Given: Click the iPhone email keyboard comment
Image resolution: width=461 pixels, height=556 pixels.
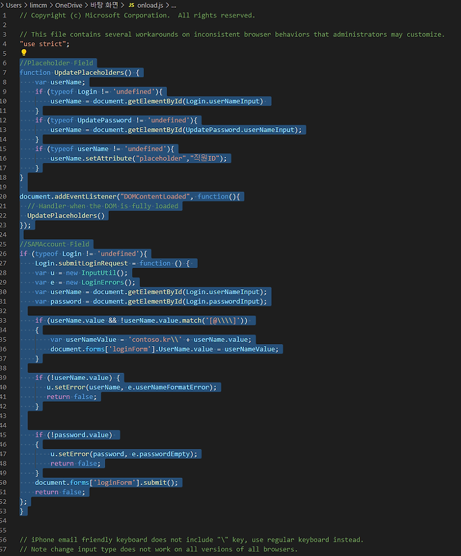Looking at the screenshot, I should point(191,540).
